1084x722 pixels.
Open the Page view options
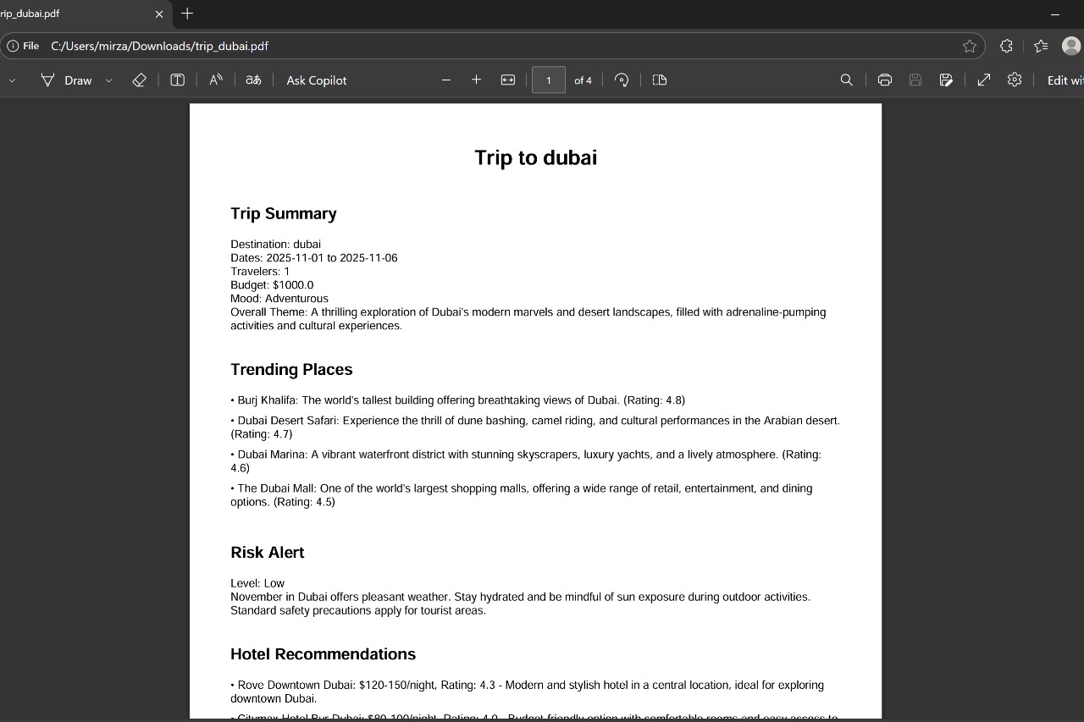[660, 80]
